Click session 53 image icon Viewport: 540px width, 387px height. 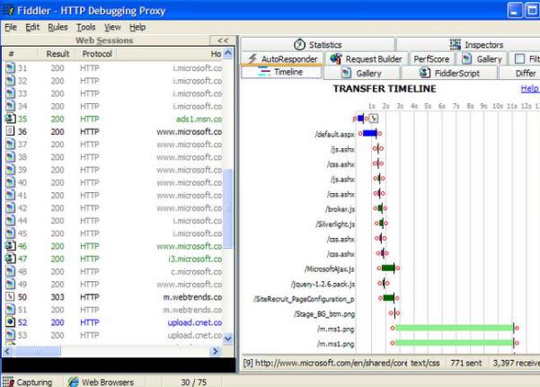[x=10, y=335]
